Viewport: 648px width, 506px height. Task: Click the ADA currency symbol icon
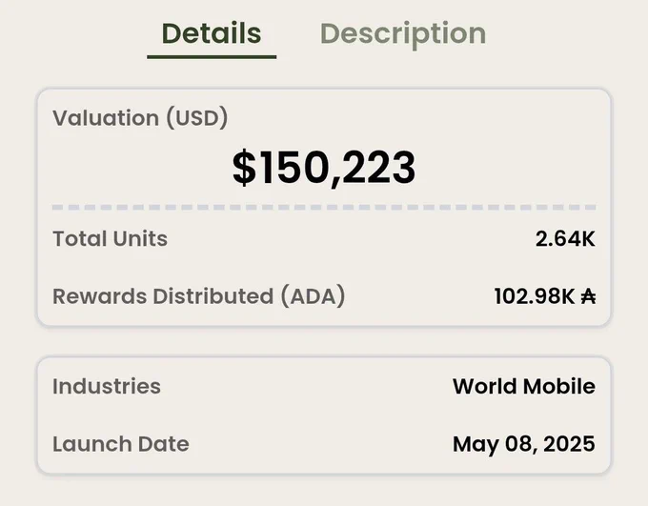point(588,296)
